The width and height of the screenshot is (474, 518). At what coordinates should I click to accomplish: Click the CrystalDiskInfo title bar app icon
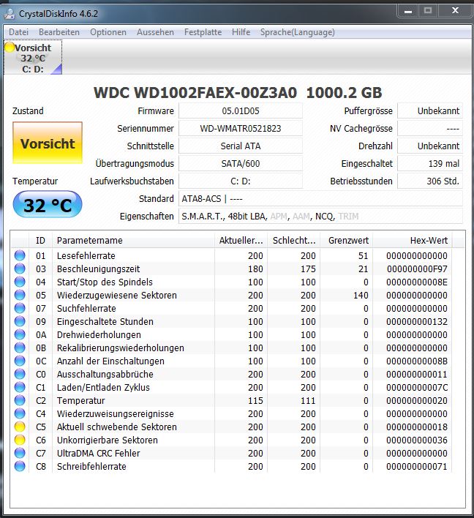[10, 14]
